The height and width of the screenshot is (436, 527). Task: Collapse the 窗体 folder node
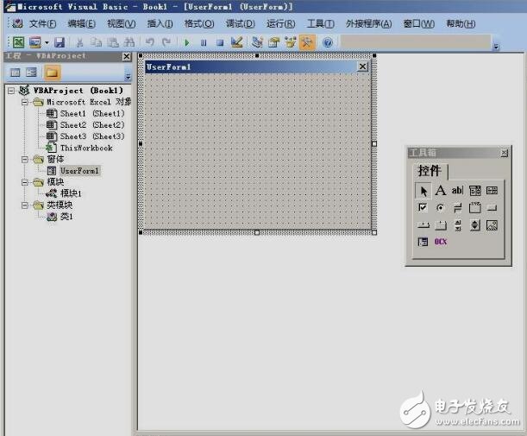coord(24,159)
